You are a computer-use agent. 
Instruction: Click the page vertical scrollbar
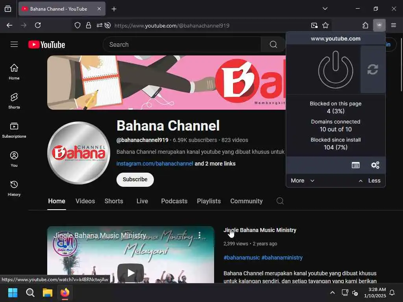401,65
